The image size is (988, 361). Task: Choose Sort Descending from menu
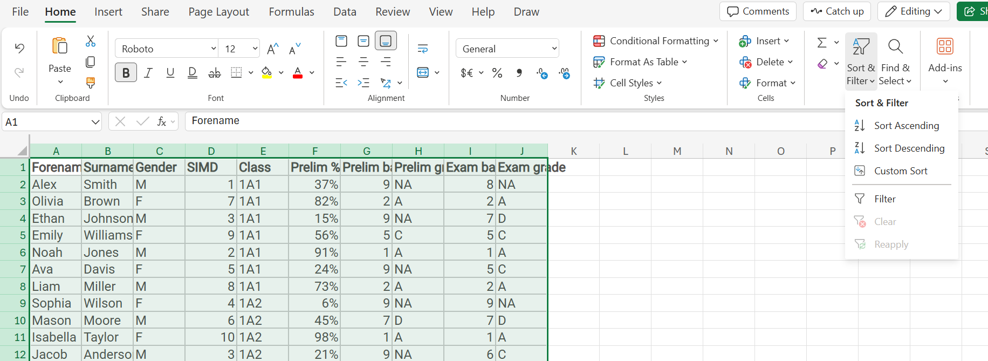[x=902, y=148]
